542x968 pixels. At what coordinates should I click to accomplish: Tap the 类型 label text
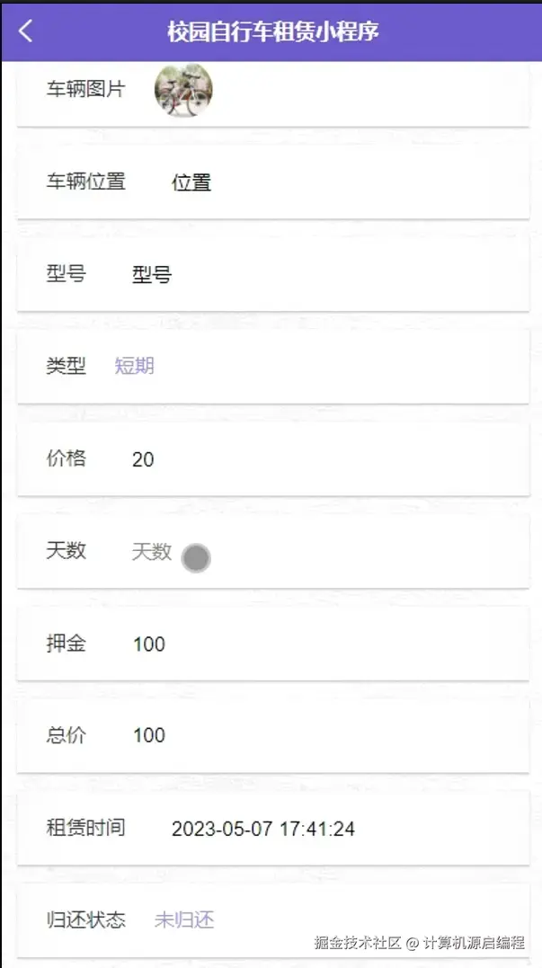(x=67, y=366)
